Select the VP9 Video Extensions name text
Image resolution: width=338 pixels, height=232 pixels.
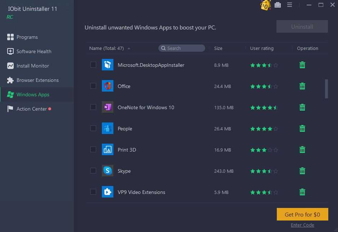coord(141,192)
